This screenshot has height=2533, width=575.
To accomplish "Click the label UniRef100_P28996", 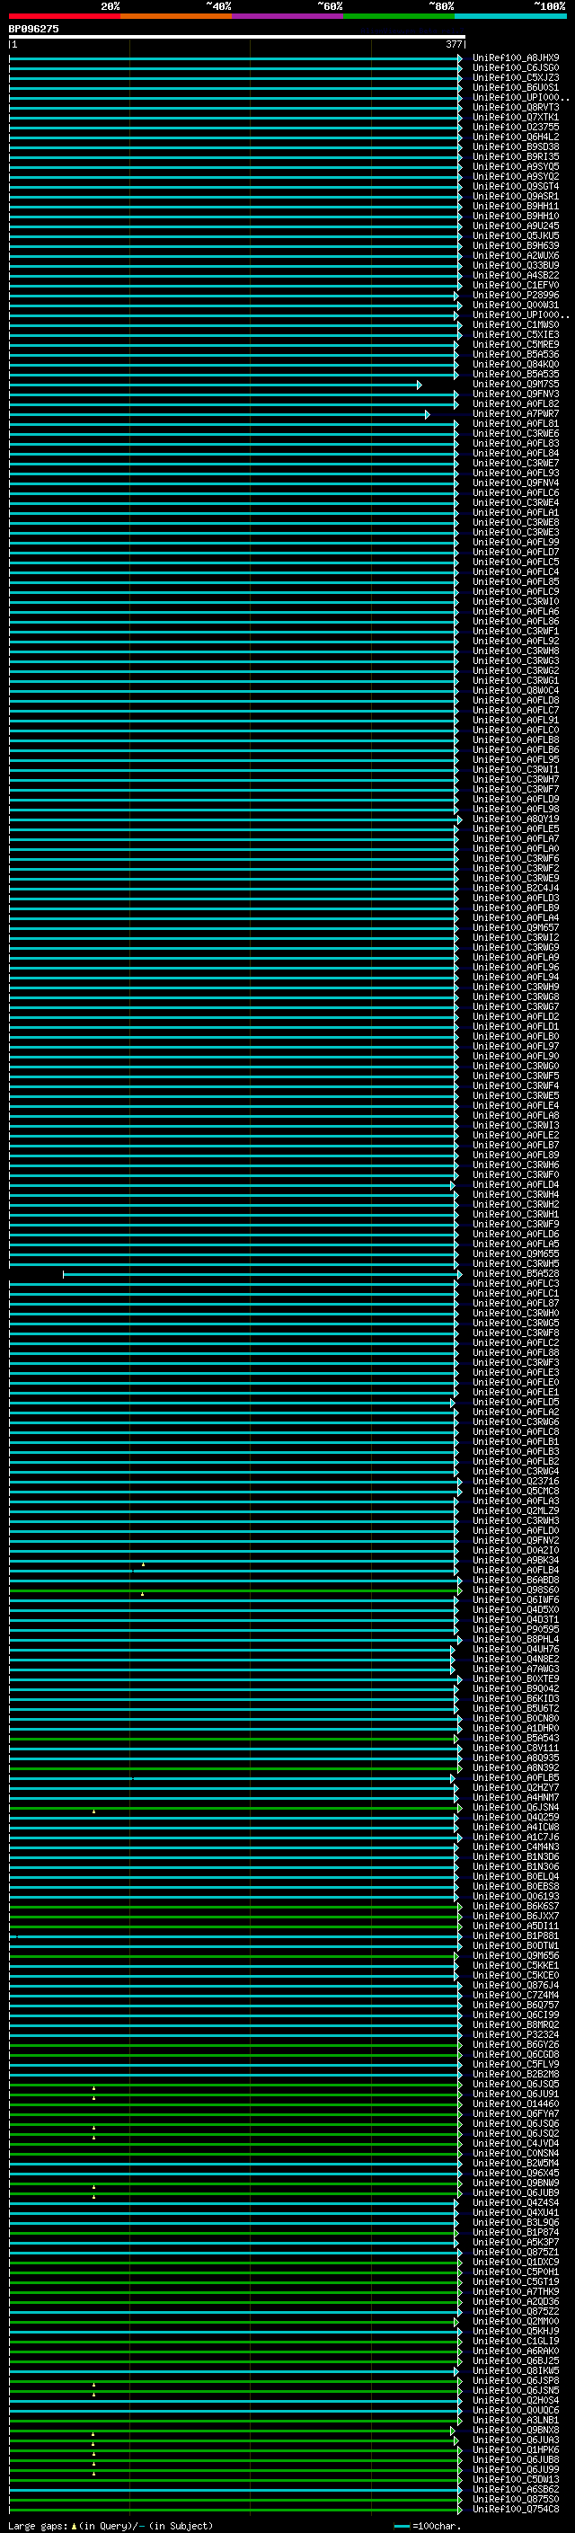I will pyautogui.click(x=516, y=295).
